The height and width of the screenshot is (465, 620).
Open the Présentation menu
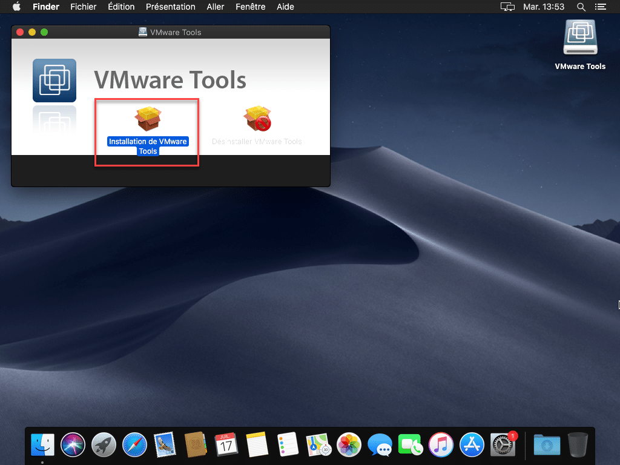click(x=170, y=7)
